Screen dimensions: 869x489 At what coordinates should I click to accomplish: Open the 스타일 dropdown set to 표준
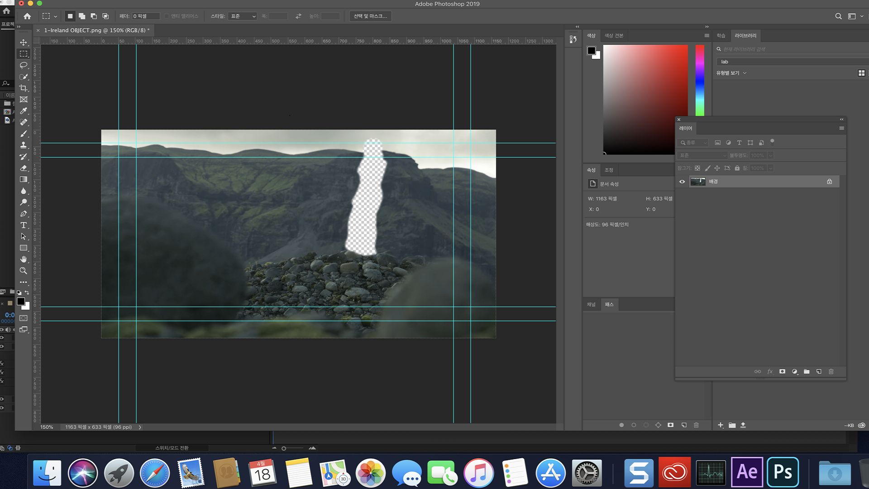click(x=243, y=16)
